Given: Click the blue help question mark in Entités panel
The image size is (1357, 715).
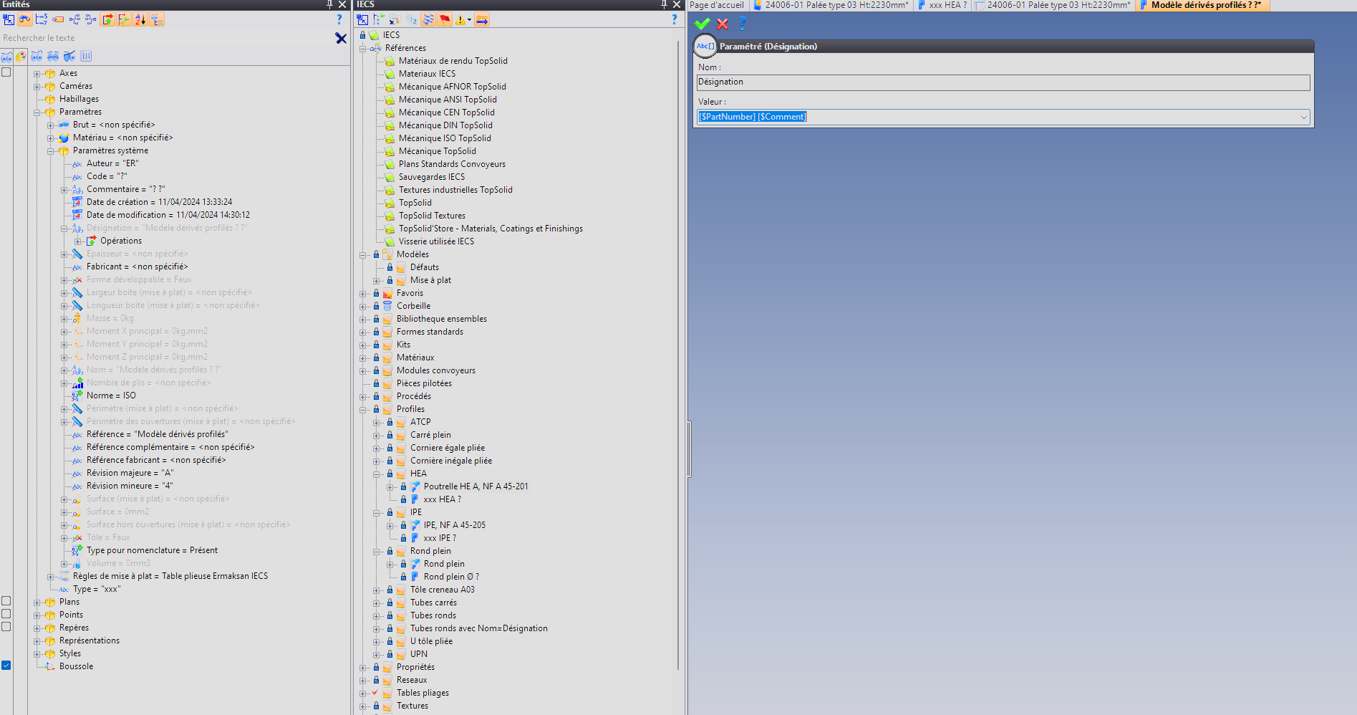Looking at the screenshot, I should pos(339,19).
